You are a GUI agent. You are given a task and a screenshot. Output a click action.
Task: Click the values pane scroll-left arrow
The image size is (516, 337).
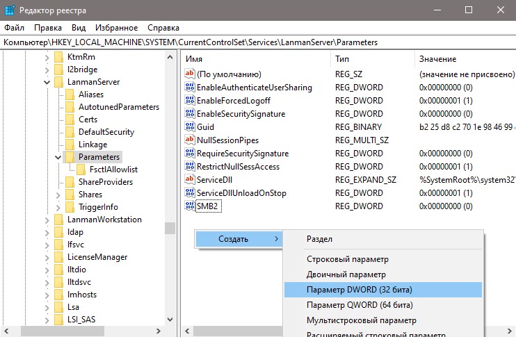(187, 331)
